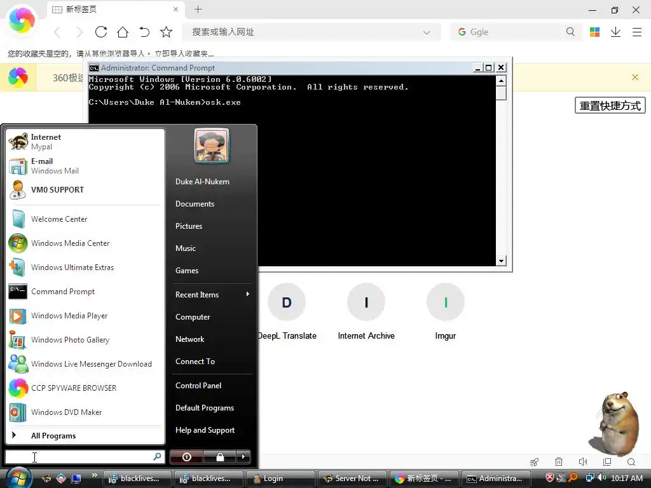651x488 pixels.
Task: Launch Command Prompt from Start menu
Action: (x=85, y=291)
